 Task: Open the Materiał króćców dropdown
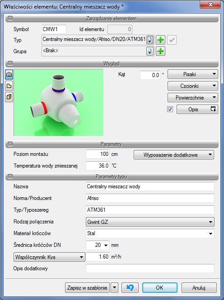[x=150, y=234]
